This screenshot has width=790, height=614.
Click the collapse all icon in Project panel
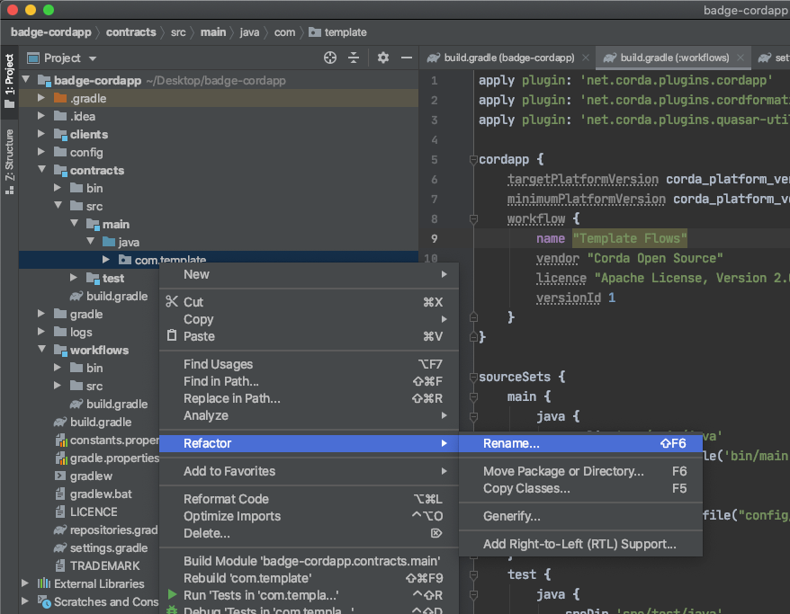coord(354,58)
